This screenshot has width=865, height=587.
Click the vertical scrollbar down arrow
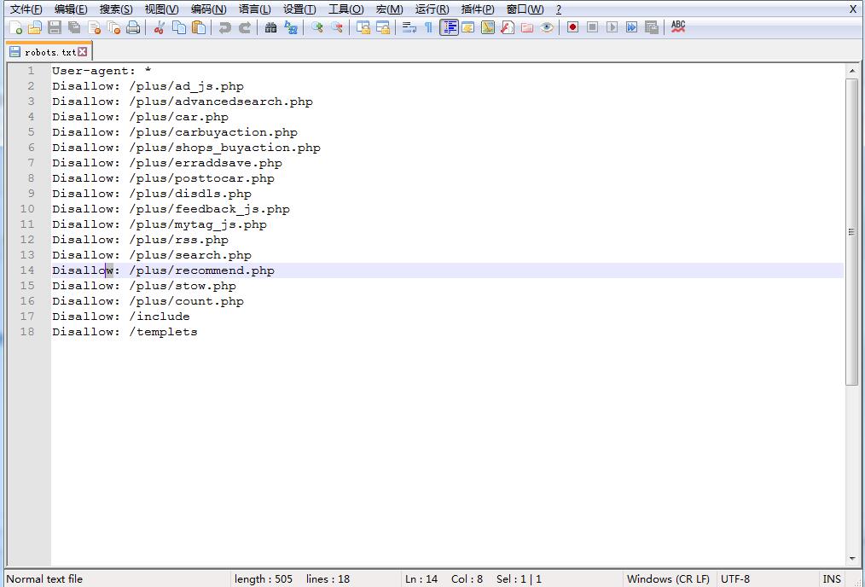pos(852,559)
